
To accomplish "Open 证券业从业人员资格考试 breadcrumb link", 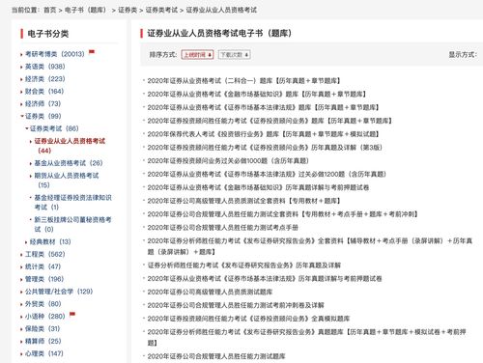I will coord(221,10).
